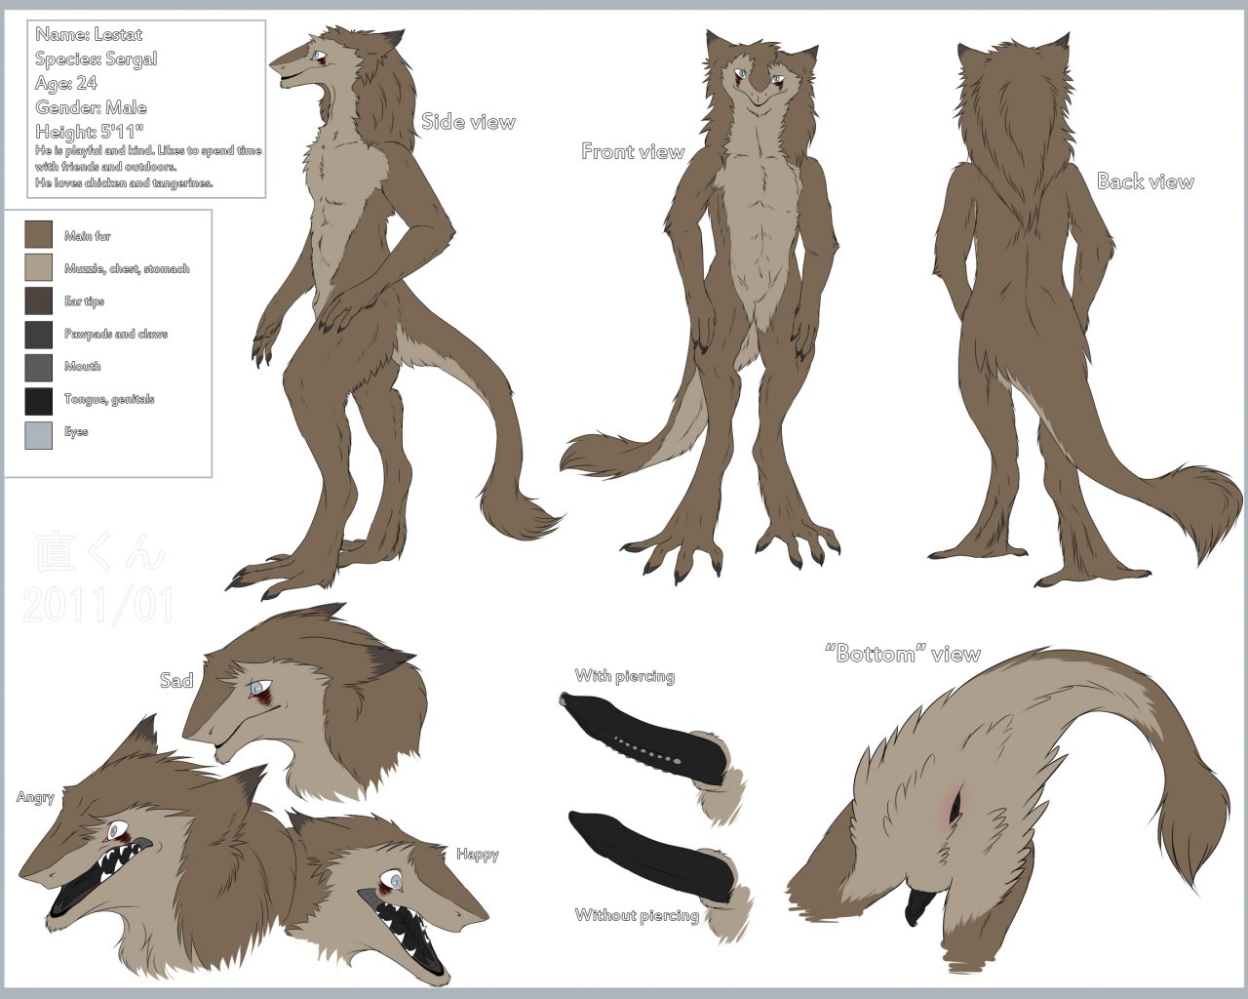Click the 'Main fur' palette label
Image resolution: width=1248 pixels, height=999 pixels.
click(88, 236)
